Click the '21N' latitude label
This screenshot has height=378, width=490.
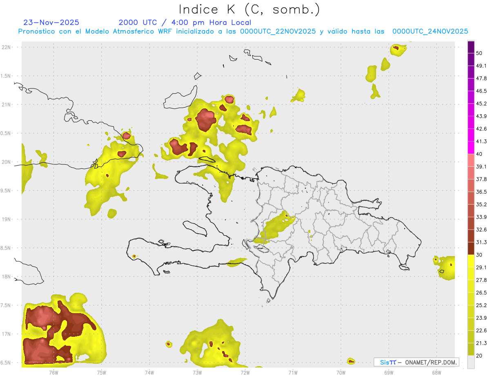click(6, 104)
